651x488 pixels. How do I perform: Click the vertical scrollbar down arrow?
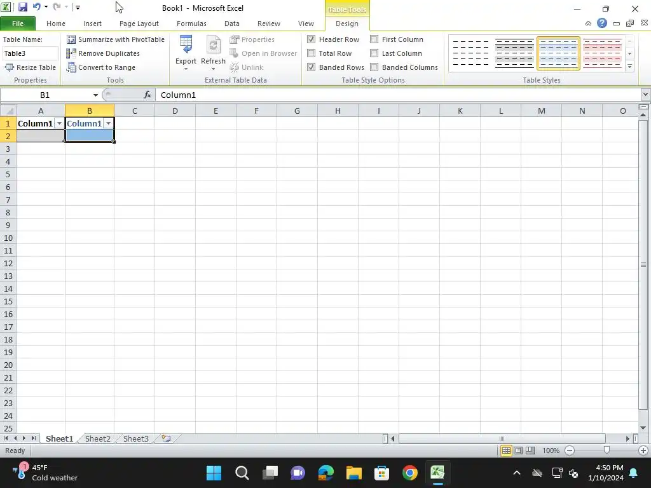[x=643, y=428]
